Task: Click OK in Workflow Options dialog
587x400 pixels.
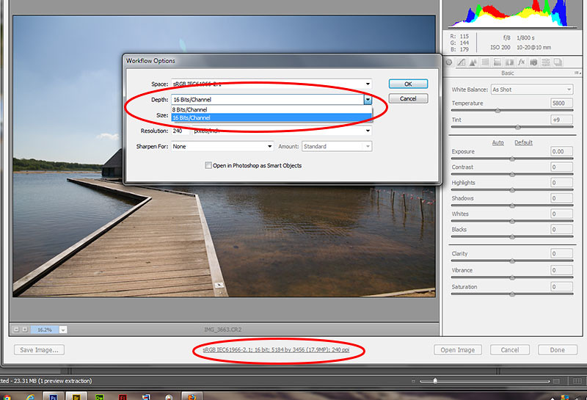Action: (408, 84)
